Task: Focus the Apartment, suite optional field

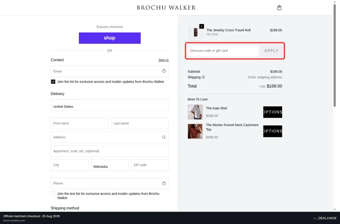Action: pyautogui.click(x=109, y=151)
